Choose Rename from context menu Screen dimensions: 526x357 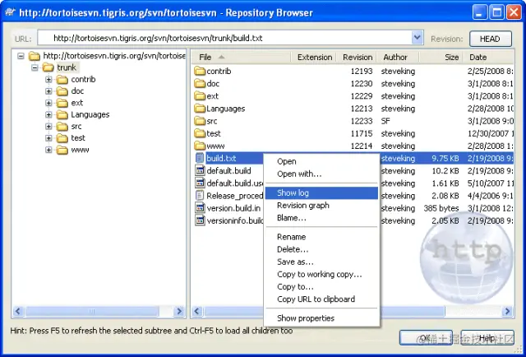pyautogui.click(x=321, y=237)
